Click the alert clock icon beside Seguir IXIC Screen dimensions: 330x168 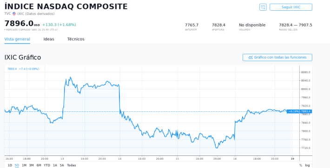click(x=263, y=7)
